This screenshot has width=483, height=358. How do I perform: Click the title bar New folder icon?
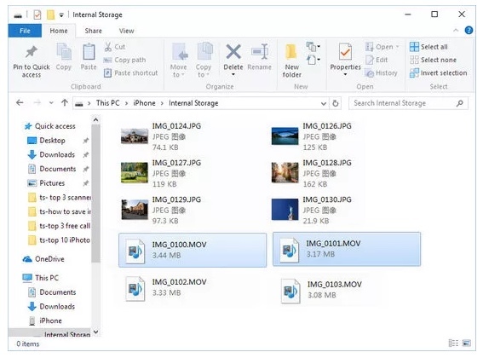click(50, 14)
